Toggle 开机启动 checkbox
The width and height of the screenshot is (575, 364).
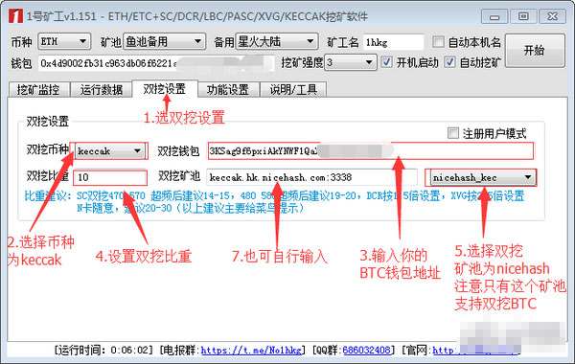[x=386, y=62]
